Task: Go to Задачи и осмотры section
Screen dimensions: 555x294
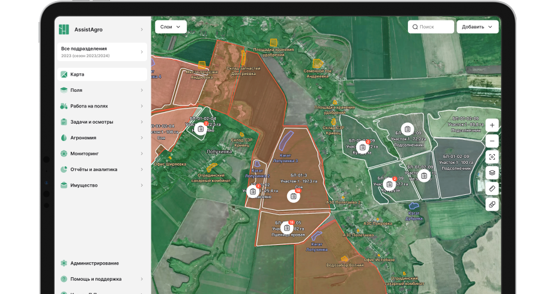Action: (x=91, y=122)
